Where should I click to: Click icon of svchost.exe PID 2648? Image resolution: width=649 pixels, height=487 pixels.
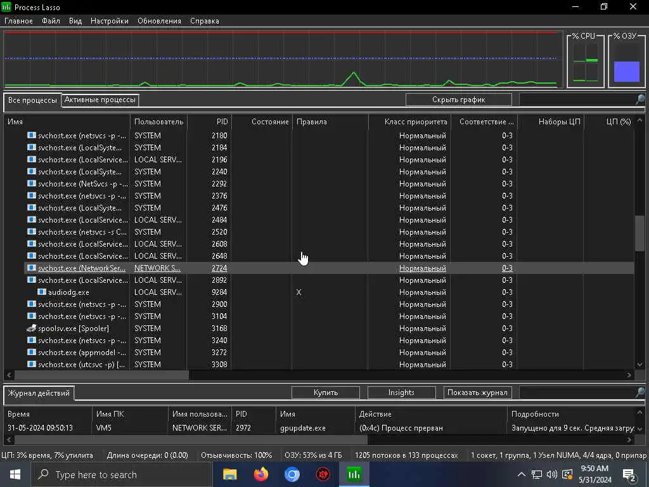(x=32, y=256)
